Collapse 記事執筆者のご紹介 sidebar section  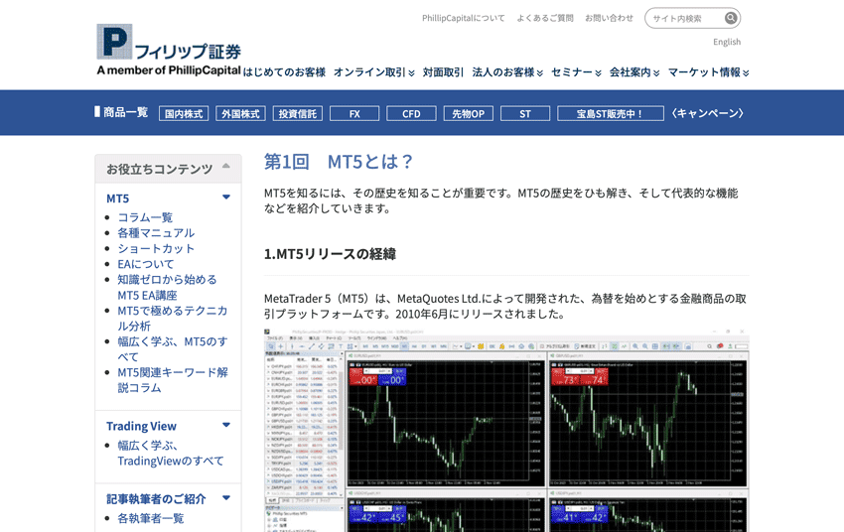click(226, 498)
